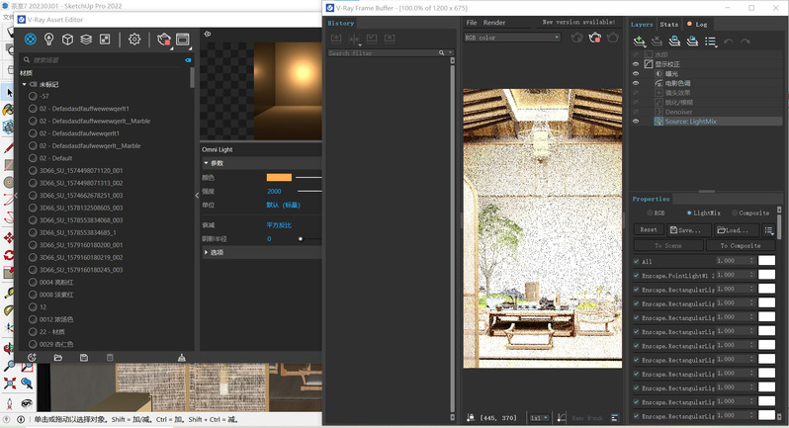Image resolution: width=789 pixels, height=428 pixels.
Task: Expand the 选项 options section
Action: [x=207, y=252]
